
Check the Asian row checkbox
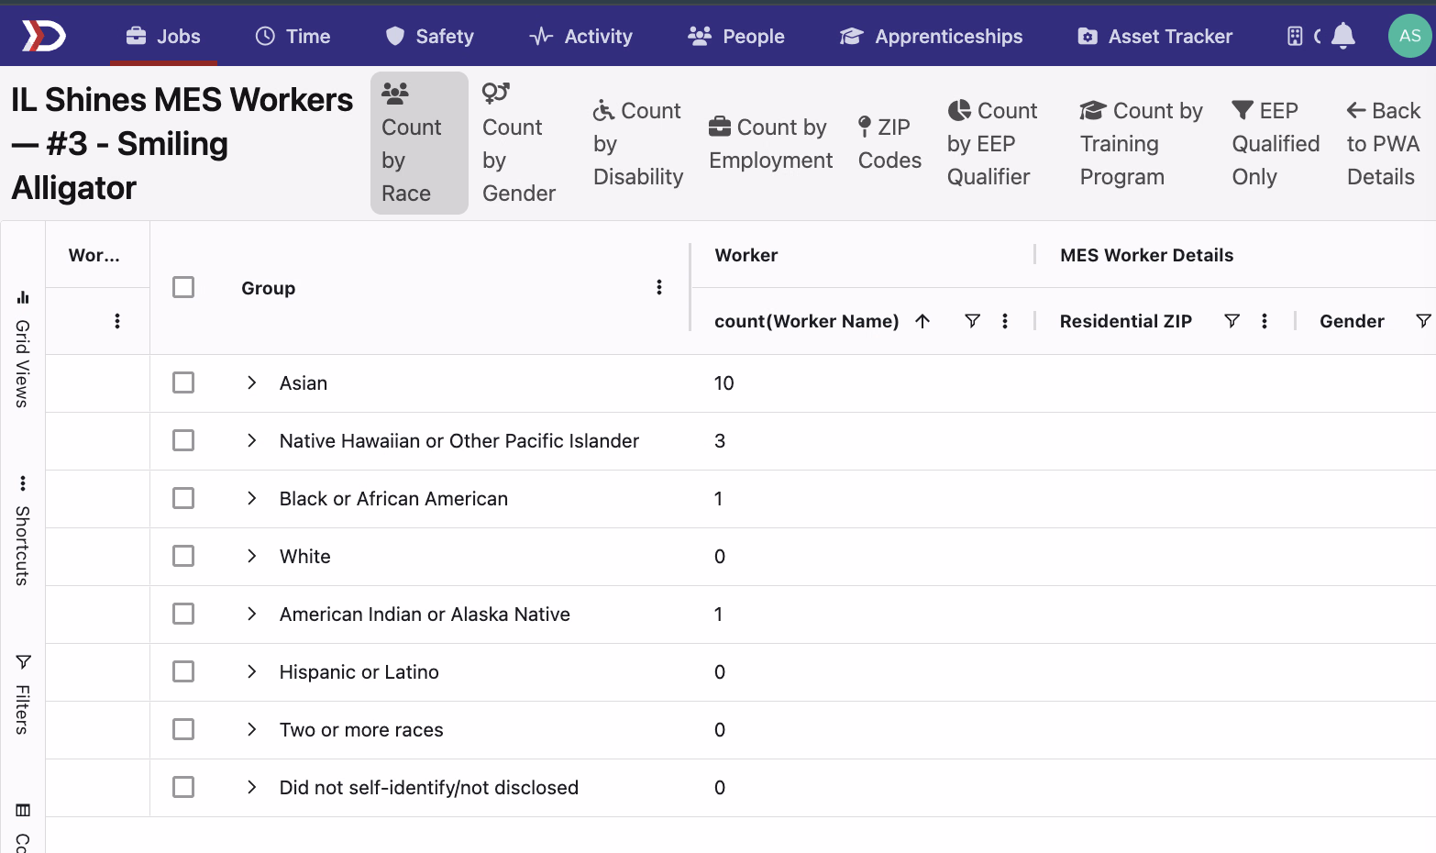click(183, 382)
